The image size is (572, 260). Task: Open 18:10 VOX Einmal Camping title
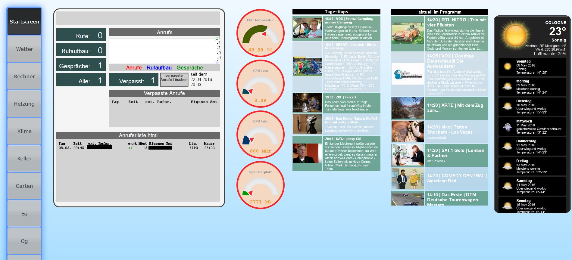[x=349, y=20]
